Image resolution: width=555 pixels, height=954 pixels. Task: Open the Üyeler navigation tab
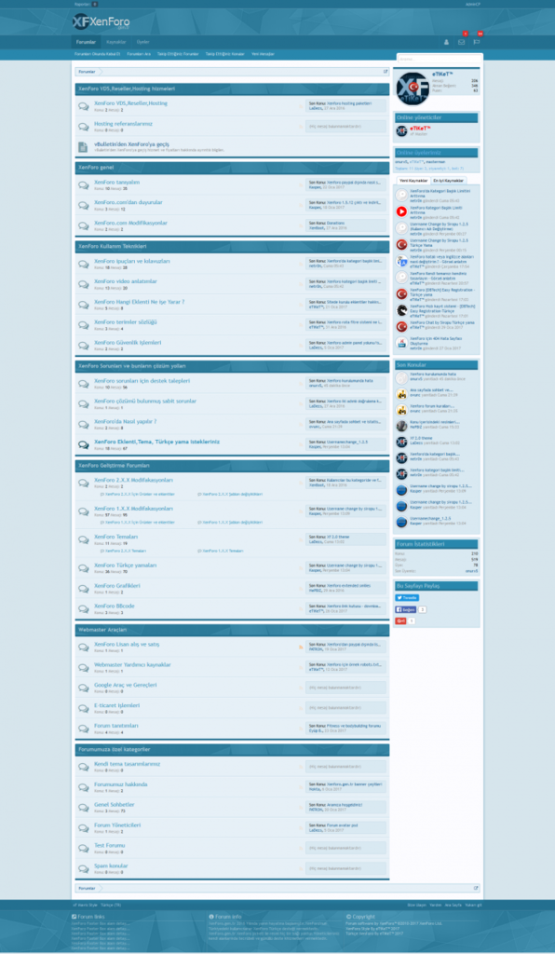(x=143, y=42)
